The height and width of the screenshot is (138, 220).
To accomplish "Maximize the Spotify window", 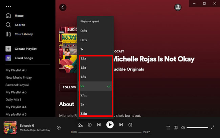I will pyautogui.click(x=204, y=3).
